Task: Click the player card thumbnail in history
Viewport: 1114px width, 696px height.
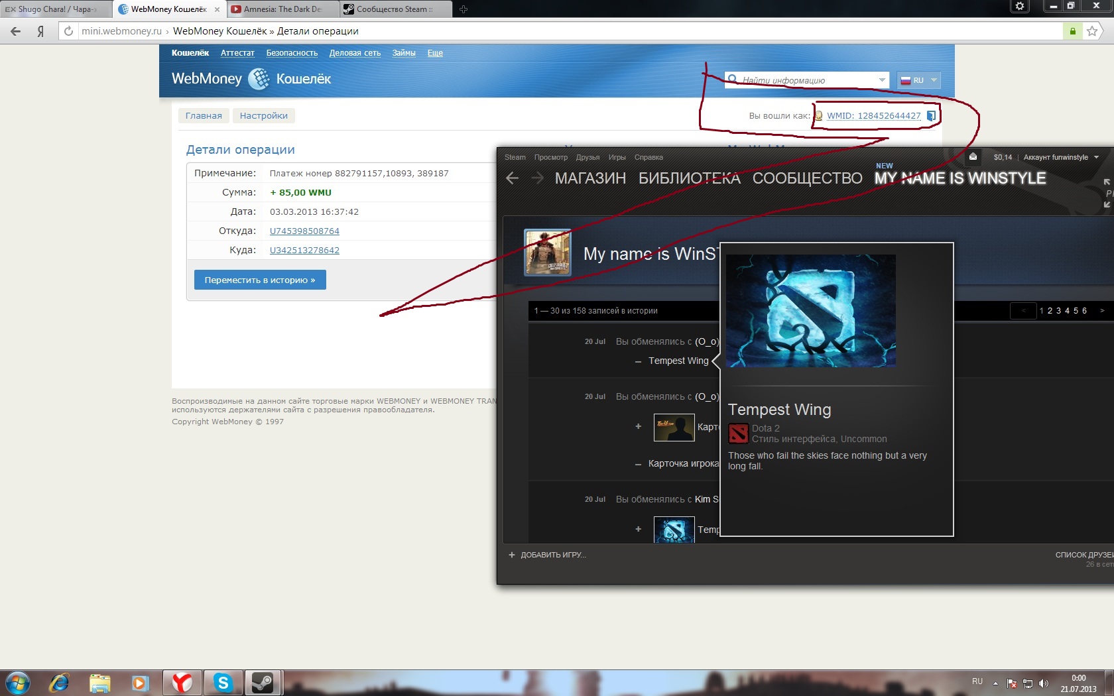Action: coord(674,428)
